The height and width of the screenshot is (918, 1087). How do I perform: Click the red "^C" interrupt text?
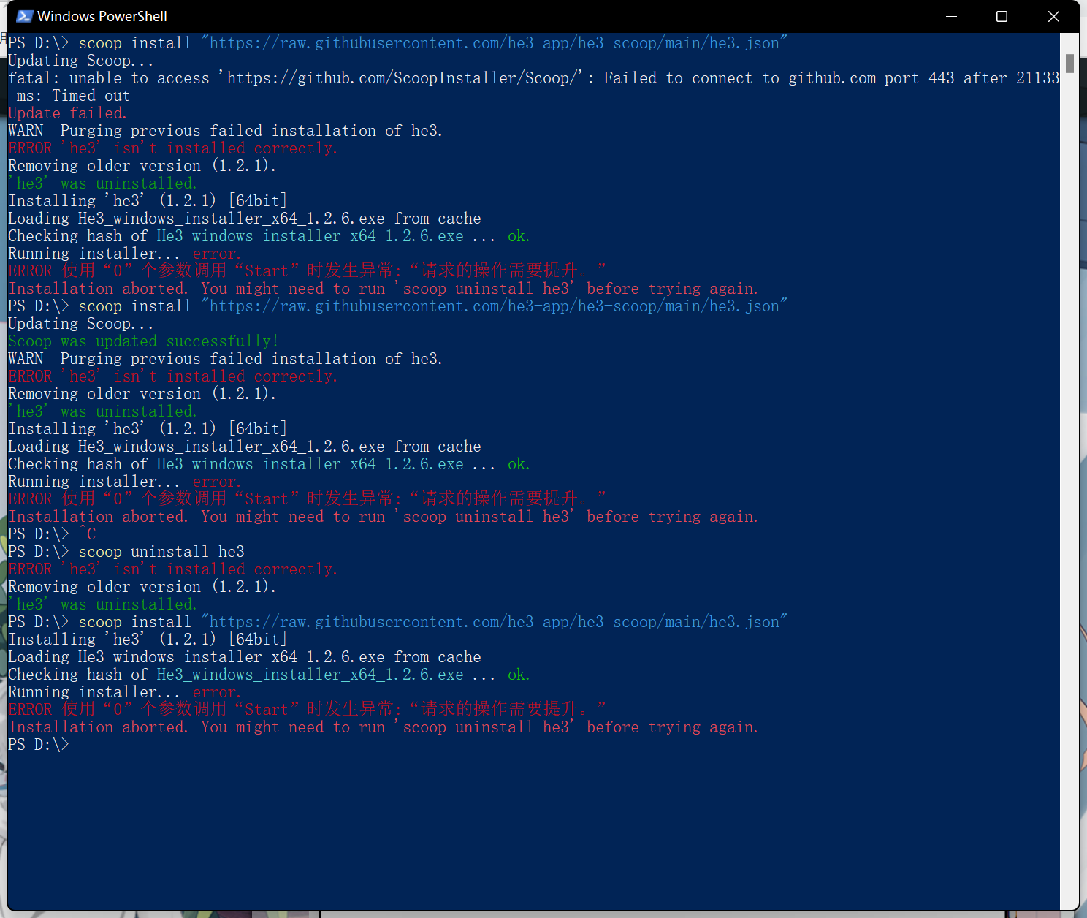(x=87, y=534)
